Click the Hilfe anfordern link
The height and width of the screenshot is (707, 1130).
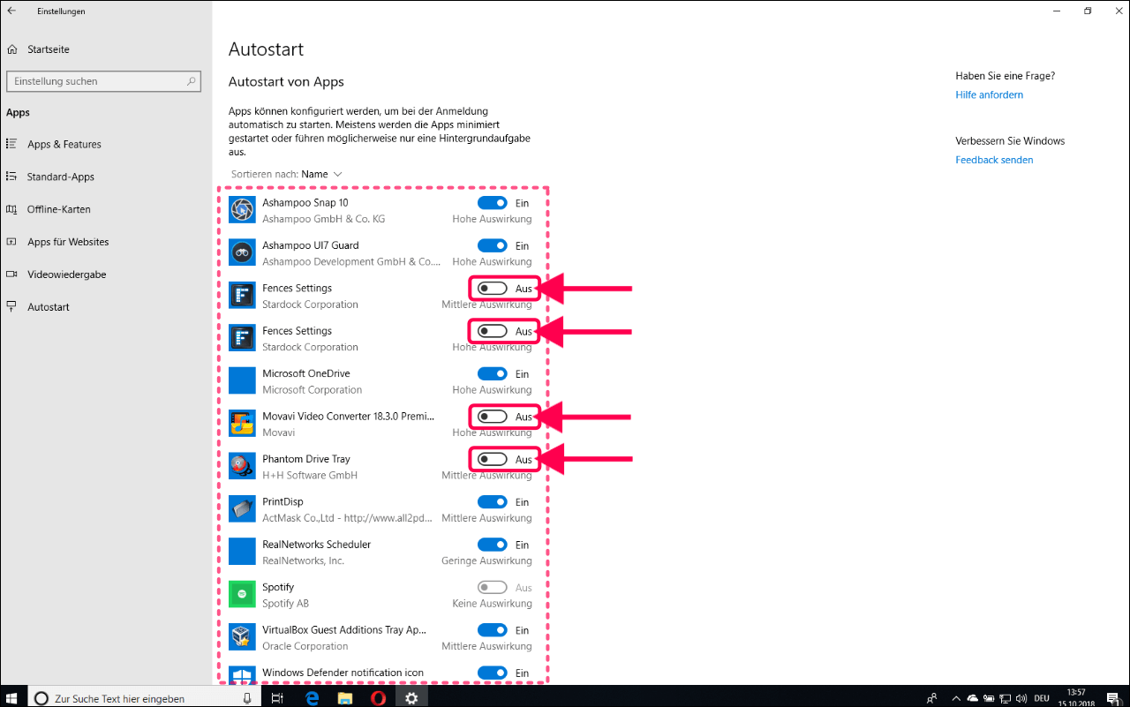click(989, 94)
